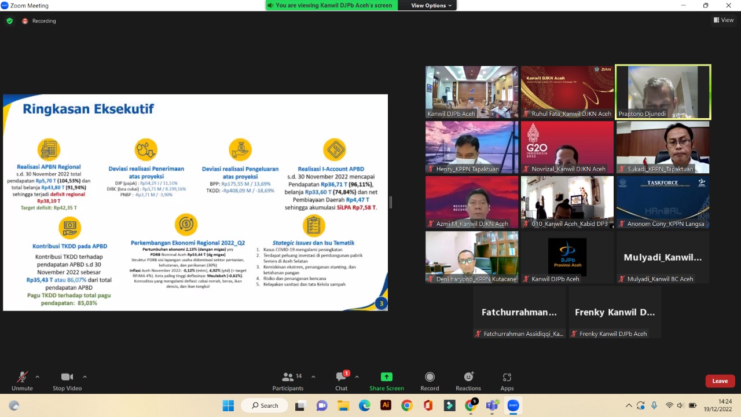
Task: Show hidden system tray icons
Action: click(629, 405)
